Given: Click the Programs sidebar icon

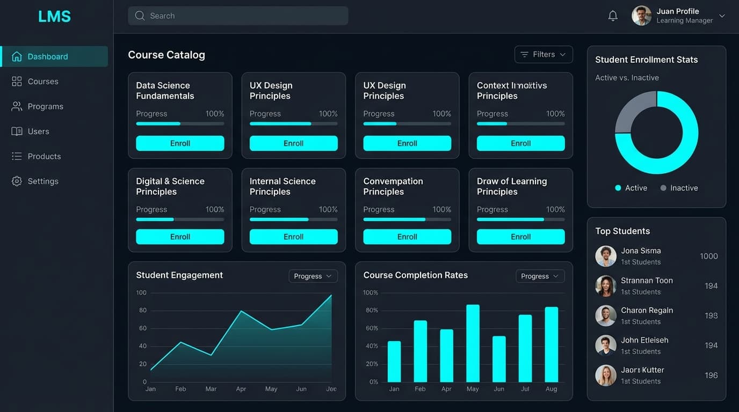Looking at the screenshot, I should [16, 106].
